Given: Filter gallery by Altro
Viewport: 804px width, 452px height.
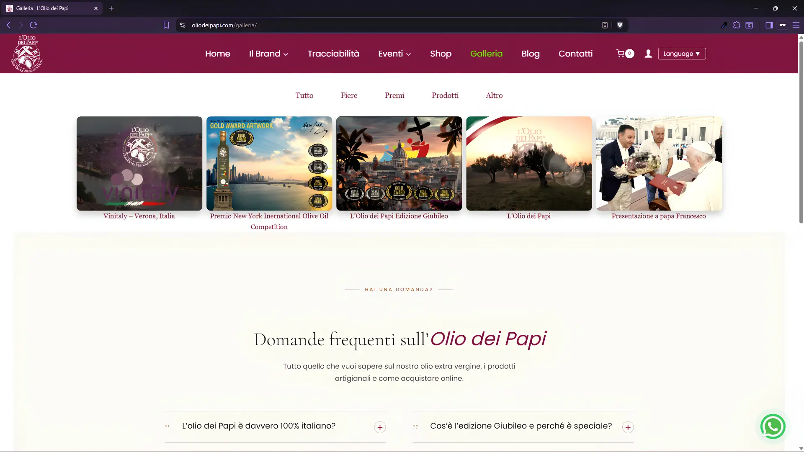Looking at the screenshot, I should 494,95.
